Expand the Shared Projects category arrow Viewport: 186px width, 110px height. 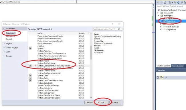[4, 48]
